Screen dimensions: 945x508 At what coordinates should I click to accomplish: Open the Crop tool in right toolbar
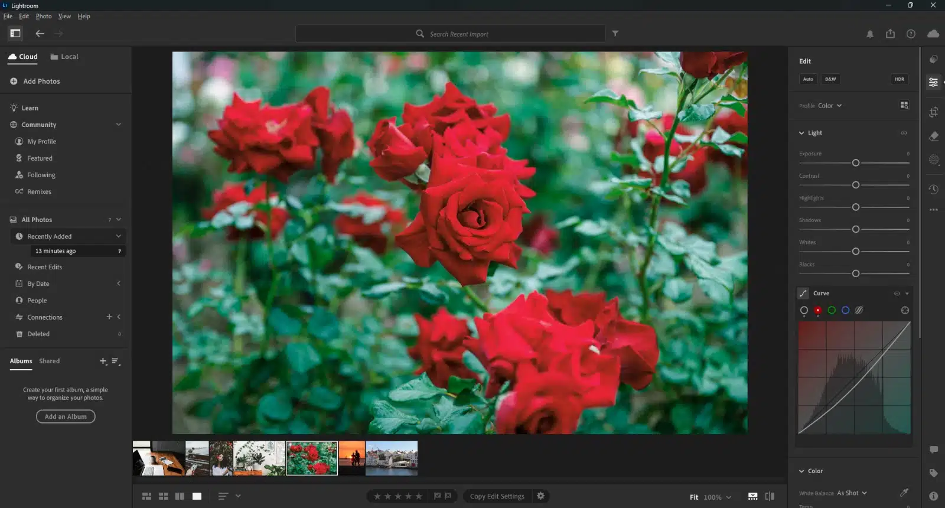tap(933, 112)
